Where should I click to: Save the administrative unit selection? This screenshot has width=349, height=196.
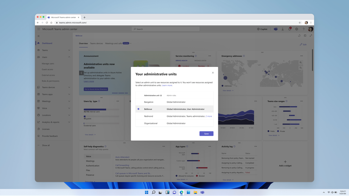tap(206, 134)
